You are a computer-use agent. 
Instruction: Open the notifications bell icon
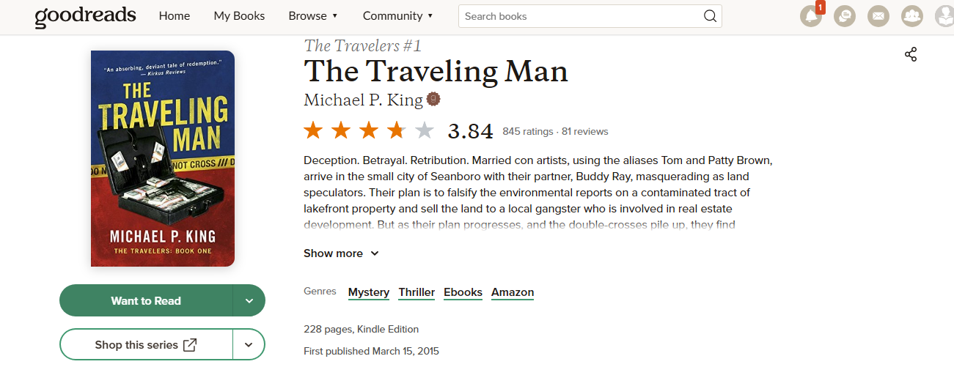coord(811,16)
